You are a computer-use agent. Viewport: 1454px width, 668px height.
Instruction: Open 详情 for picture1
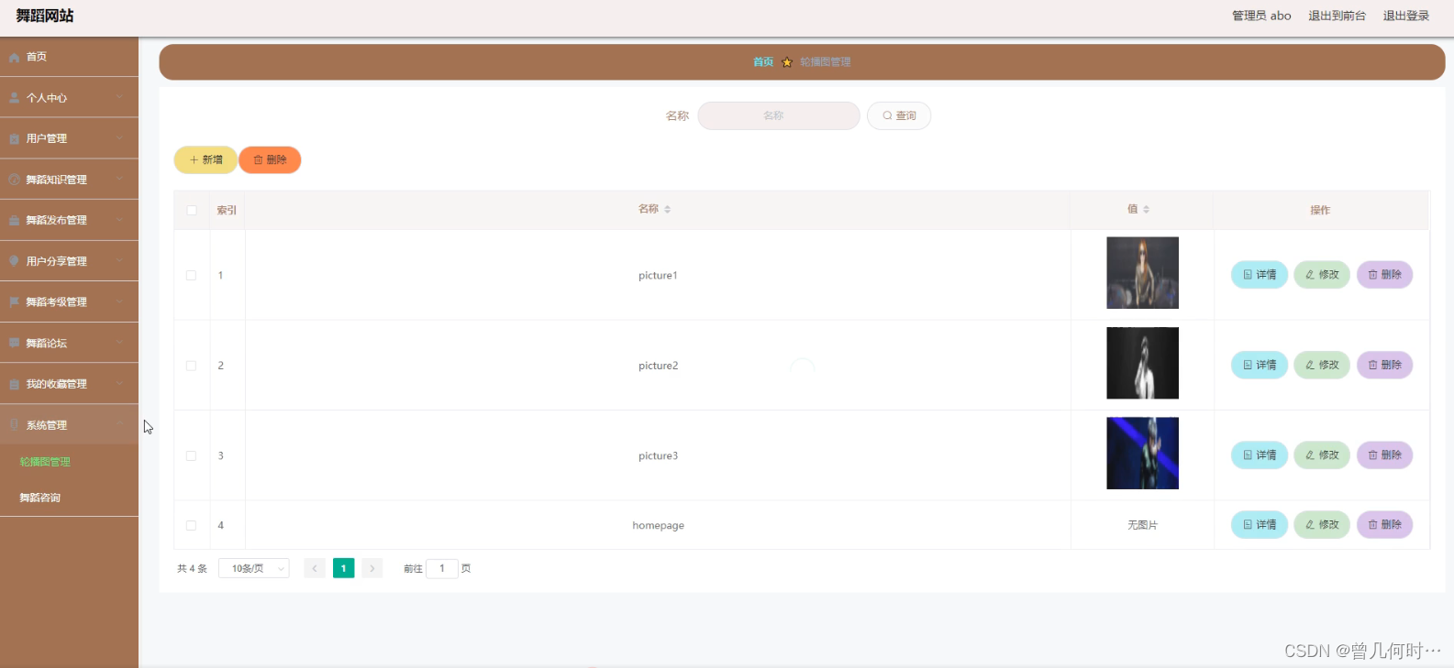tap(1260, 275)
